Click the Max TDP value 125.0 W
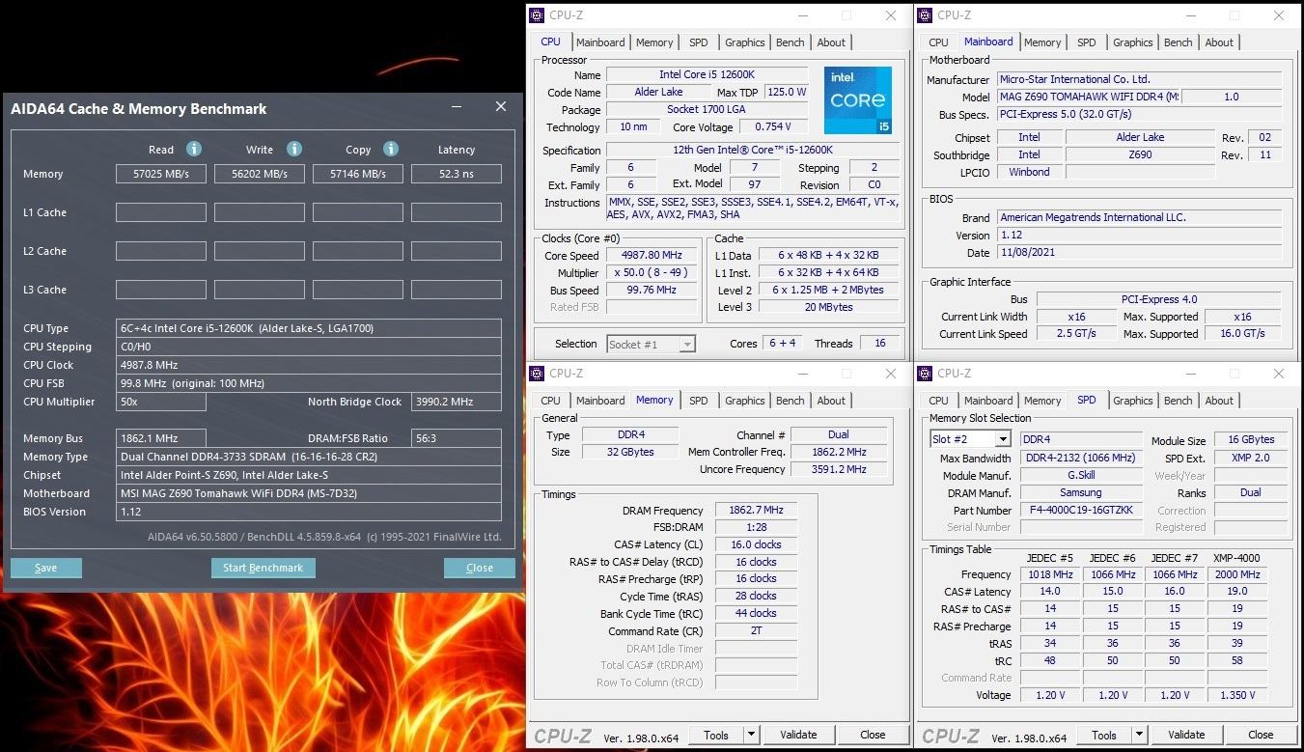This screenshot has height=752, width=1304. click(x=787, y=93)
